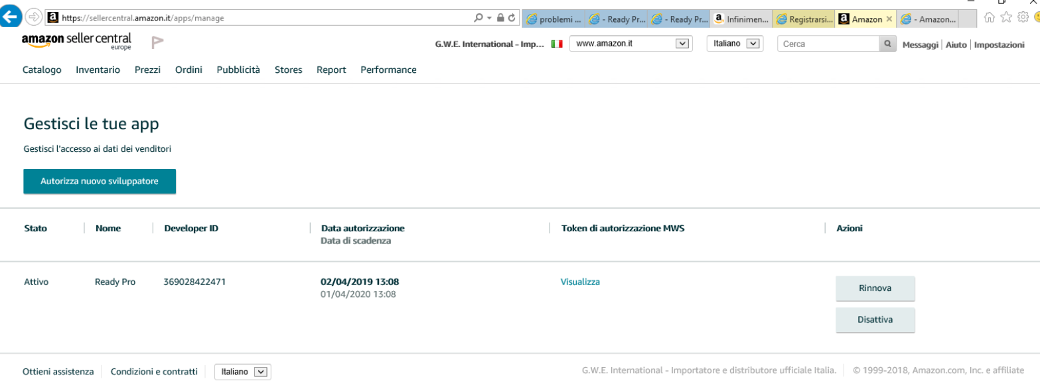Image resolution: width=1040 pixels, height=387 pixels.
Task: Open the Ordini menu
Action: click(x=188, y=70)
